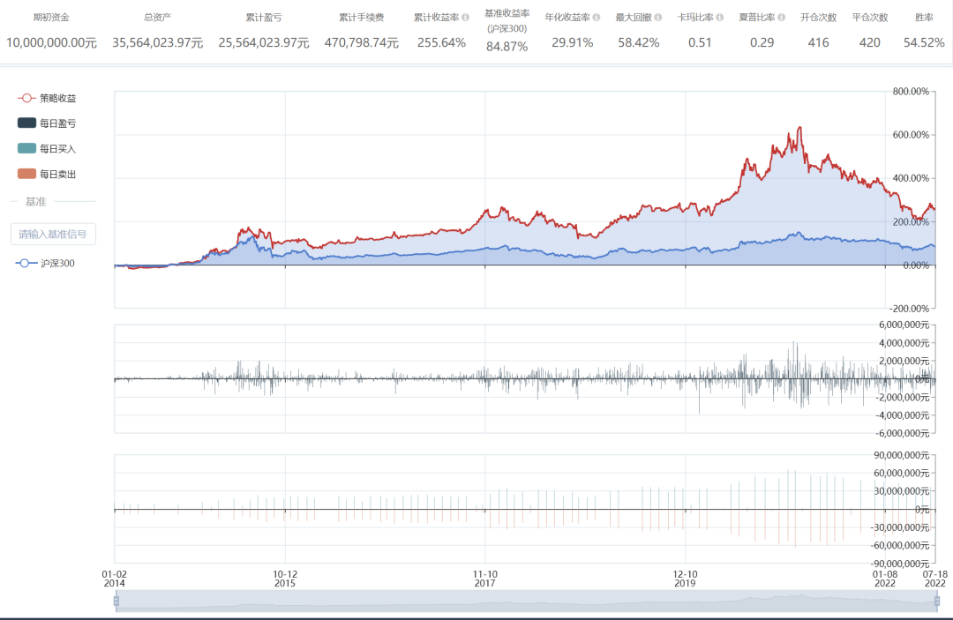The image size is (953, 620).
Task: Click the 累计盈亏 value 25,564,023.97元
Action: click(264, 42)
